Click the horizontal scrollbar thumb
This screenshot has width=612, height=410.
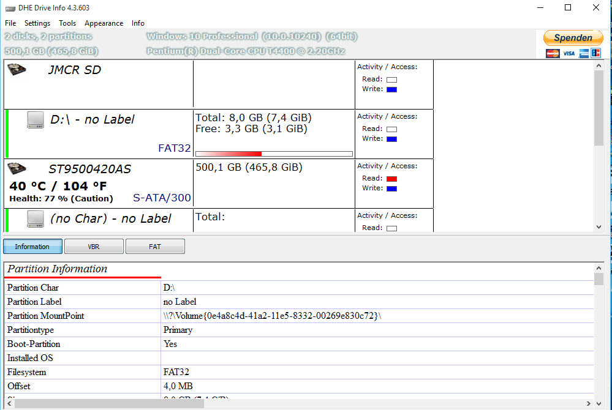pos(109,403)
